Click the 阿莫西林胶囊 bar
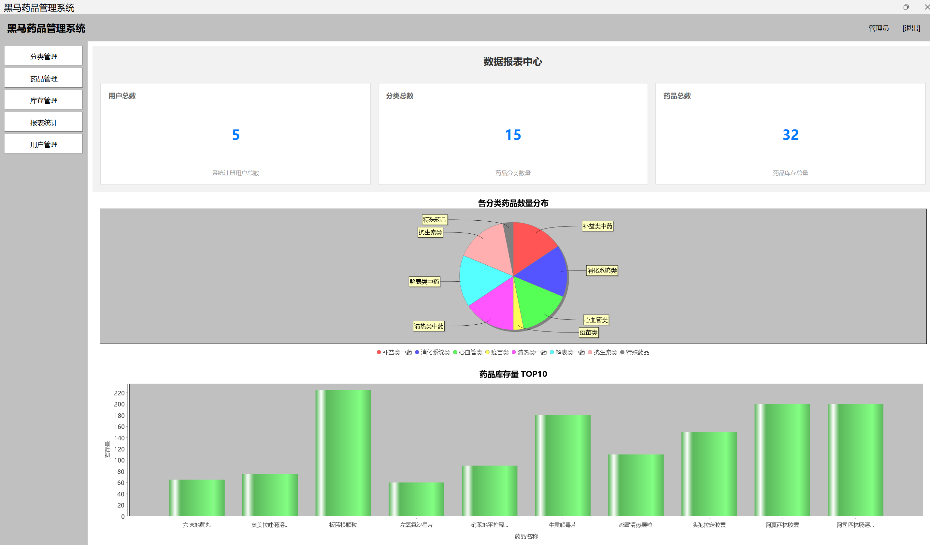 (782, 460)
